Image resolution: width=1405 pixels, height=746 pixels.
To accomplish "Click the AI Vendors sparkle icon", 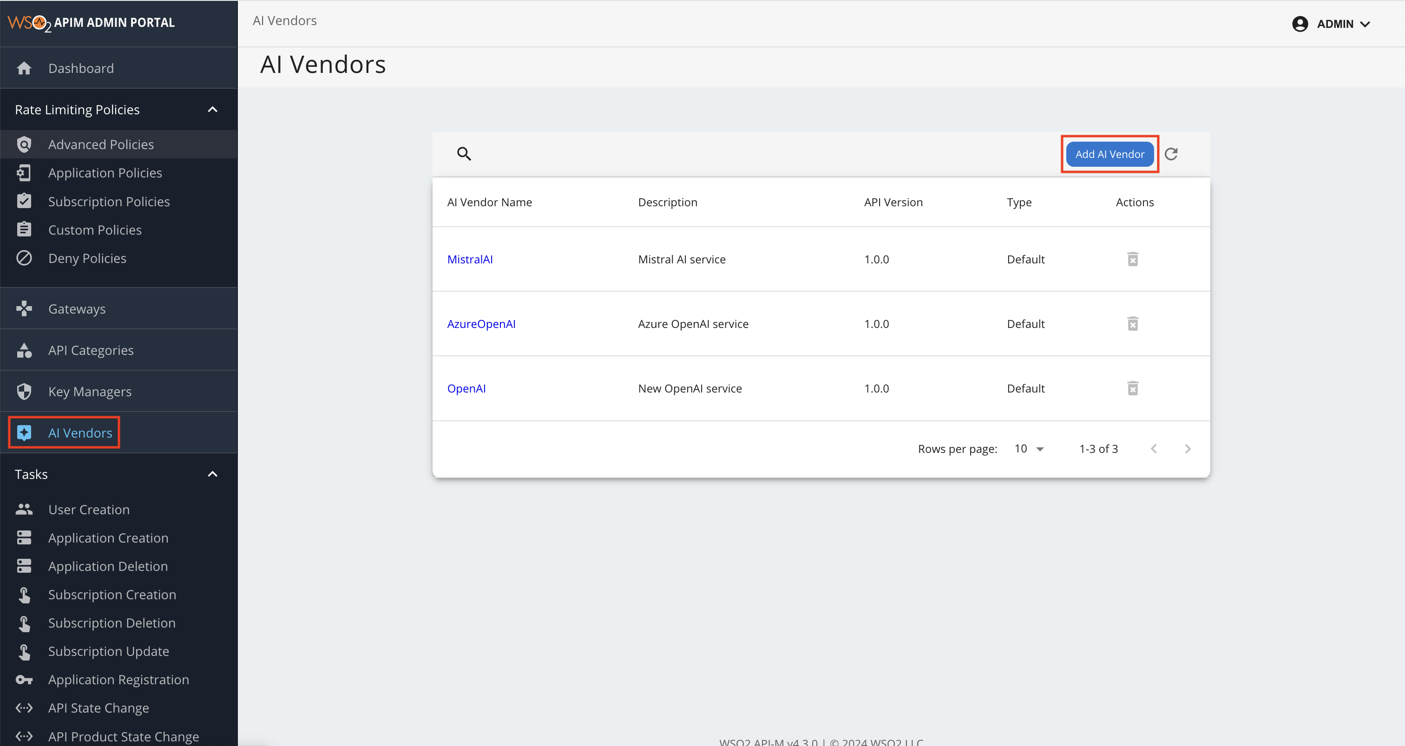I will (x=24, y=433).
